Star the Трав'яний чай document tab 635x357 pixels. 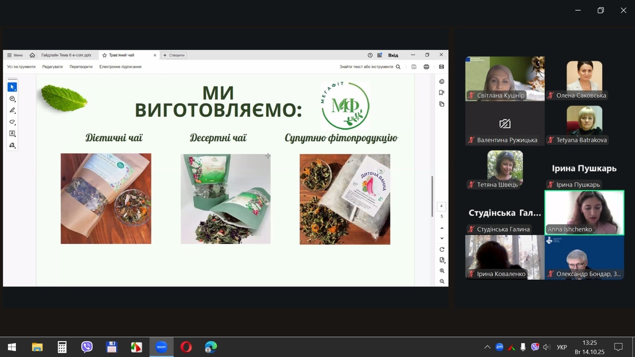coord(105,55)
